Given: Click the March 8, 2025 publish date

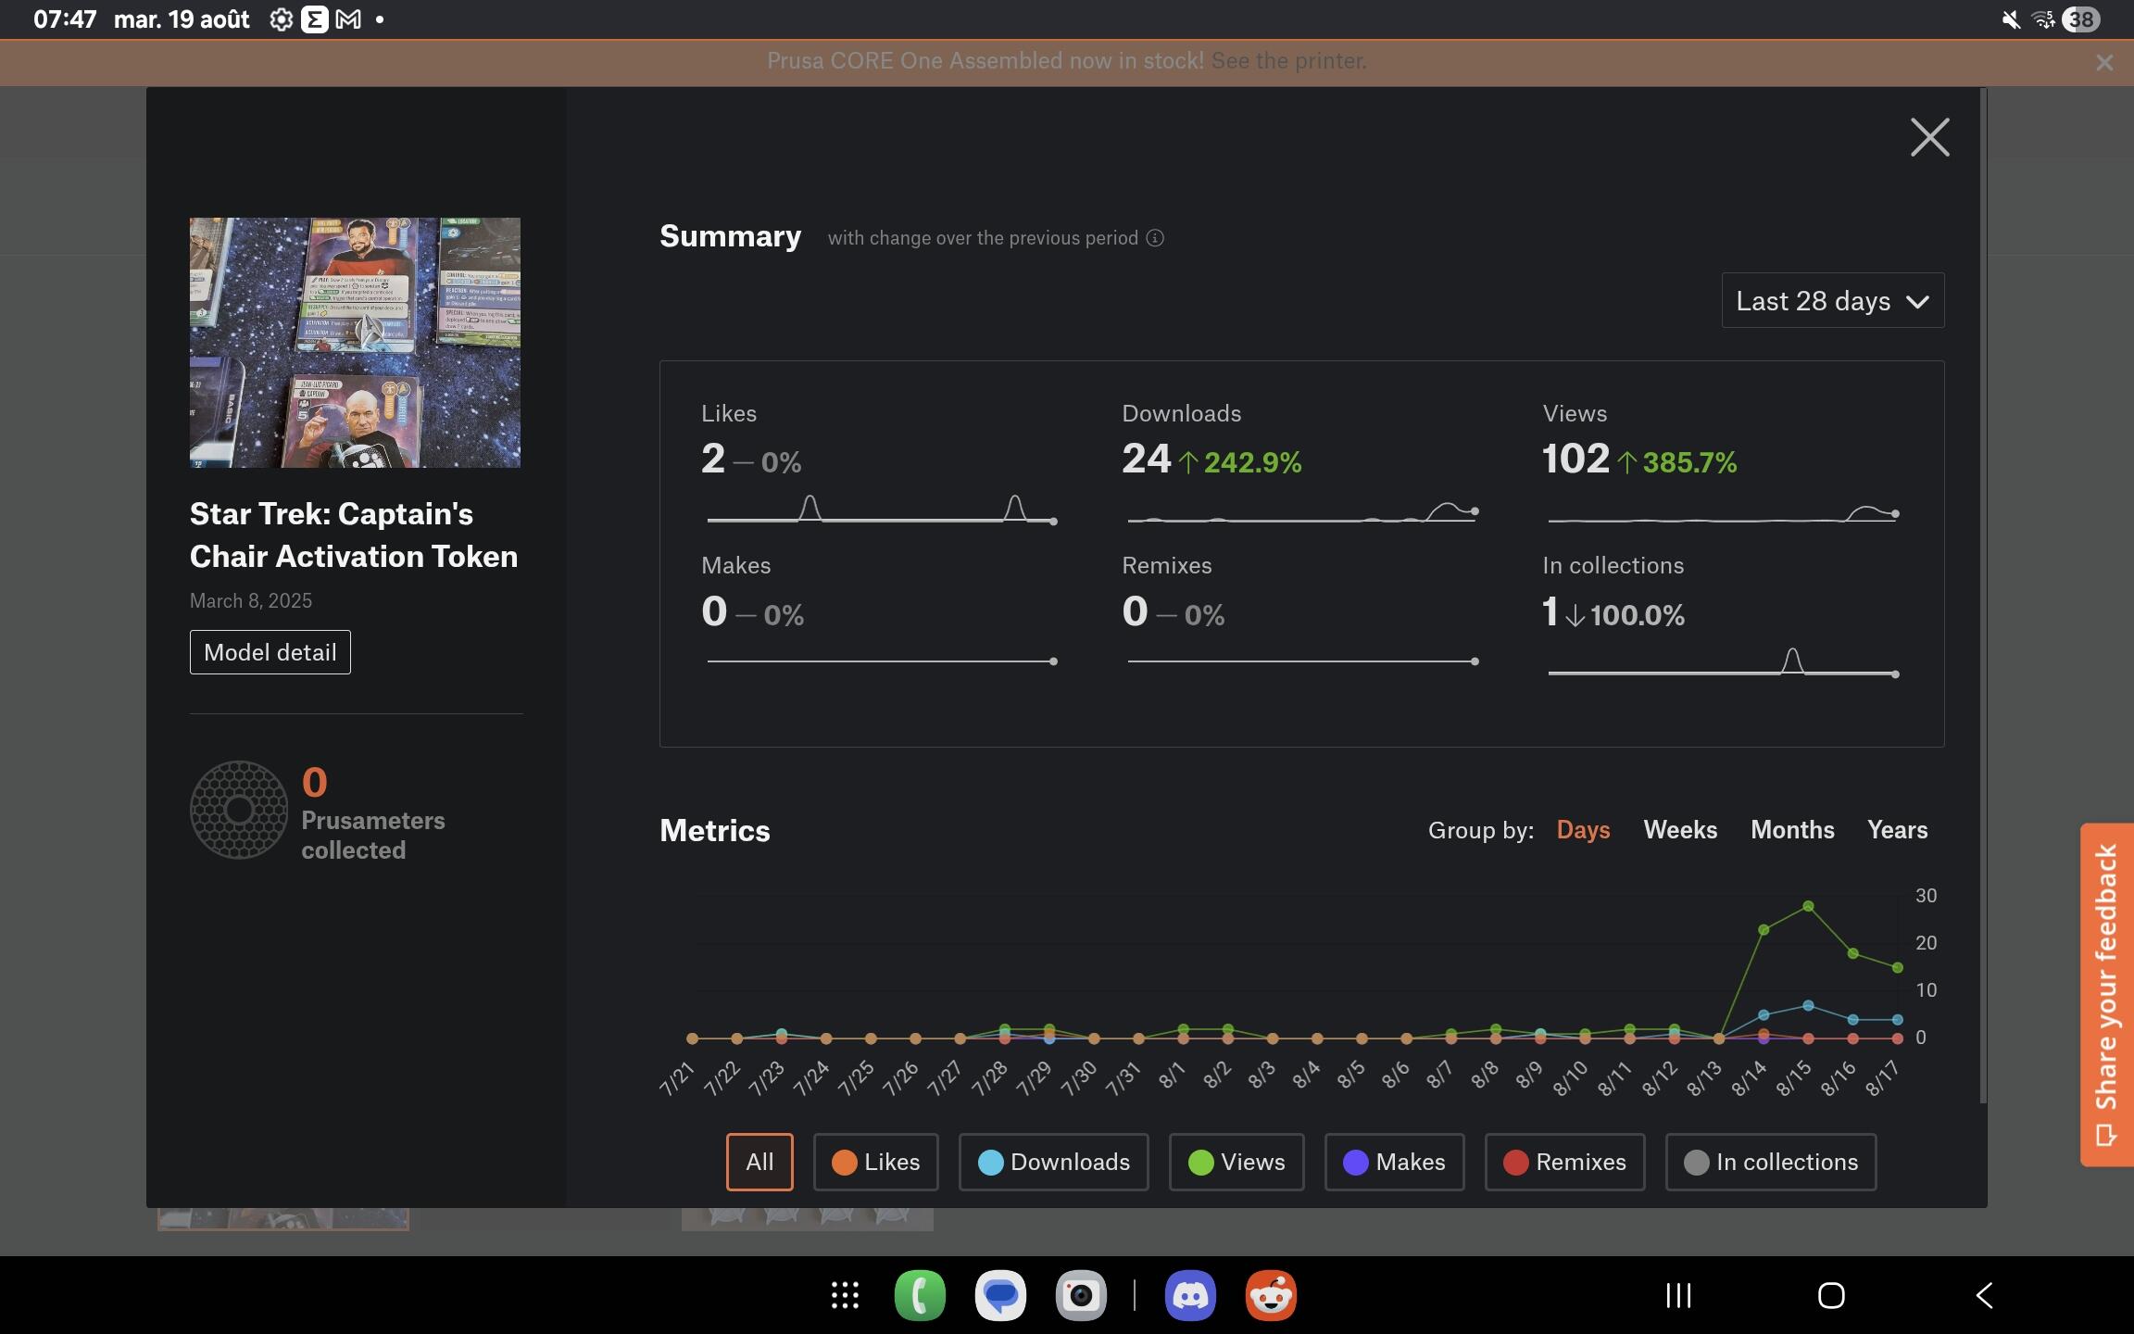Looking at the screenshot, I should coord(251,600).
